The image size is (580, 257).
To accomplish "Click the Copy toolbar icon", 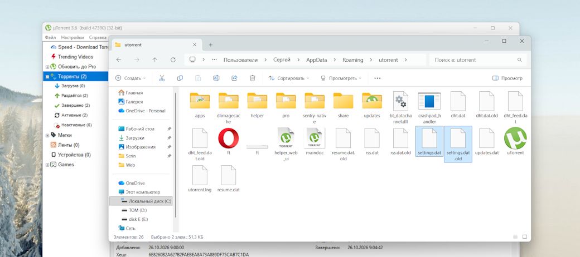I will click(x=180, y=78).
